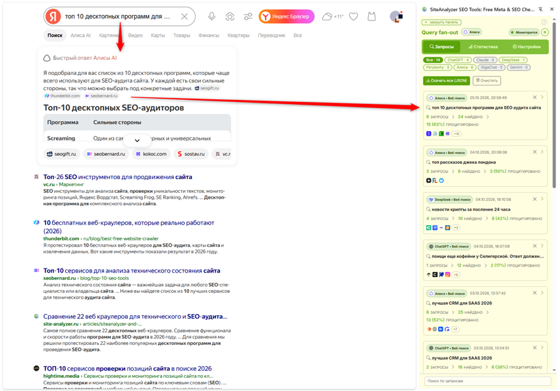The width and height of the screenshot is (560, 391).
Task: Show '+10' more sources in first card
Action: [x=457, y=134]
